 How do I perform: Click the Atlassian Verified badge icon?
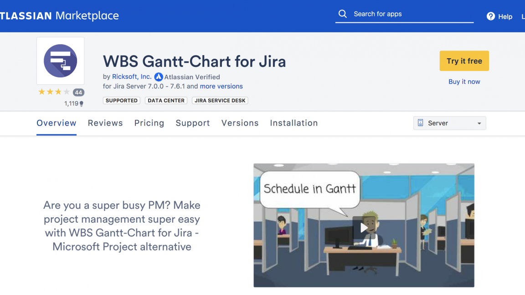tap(159, 77)
